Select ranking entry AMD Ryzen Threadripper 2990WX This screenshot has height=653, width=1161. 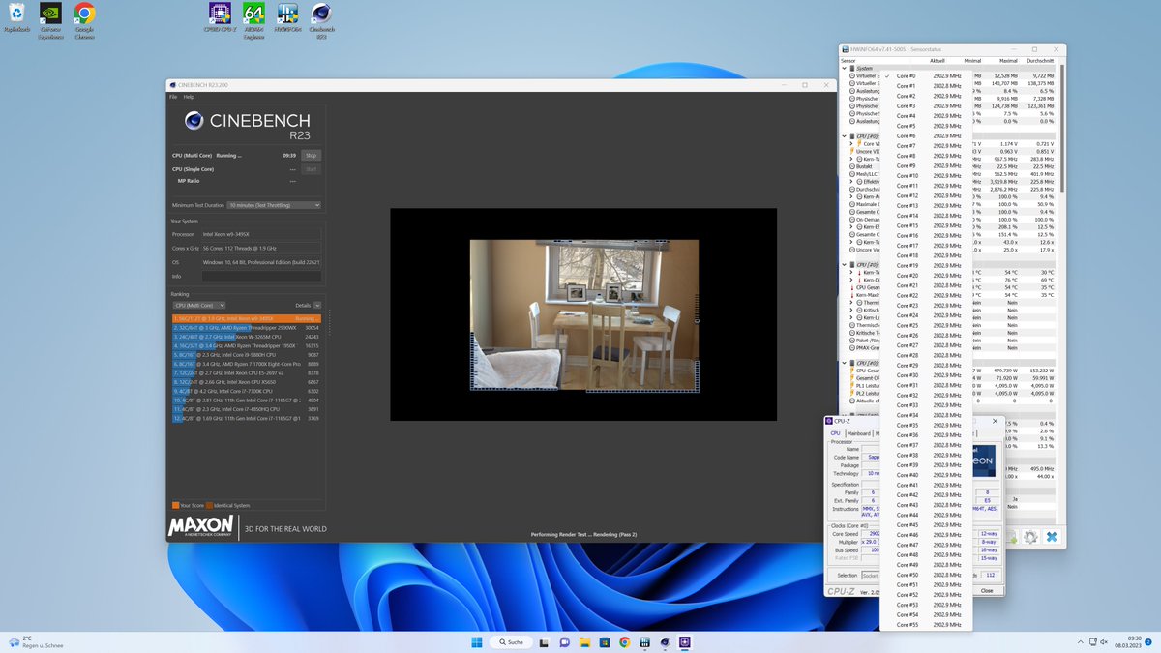[247, 328]
